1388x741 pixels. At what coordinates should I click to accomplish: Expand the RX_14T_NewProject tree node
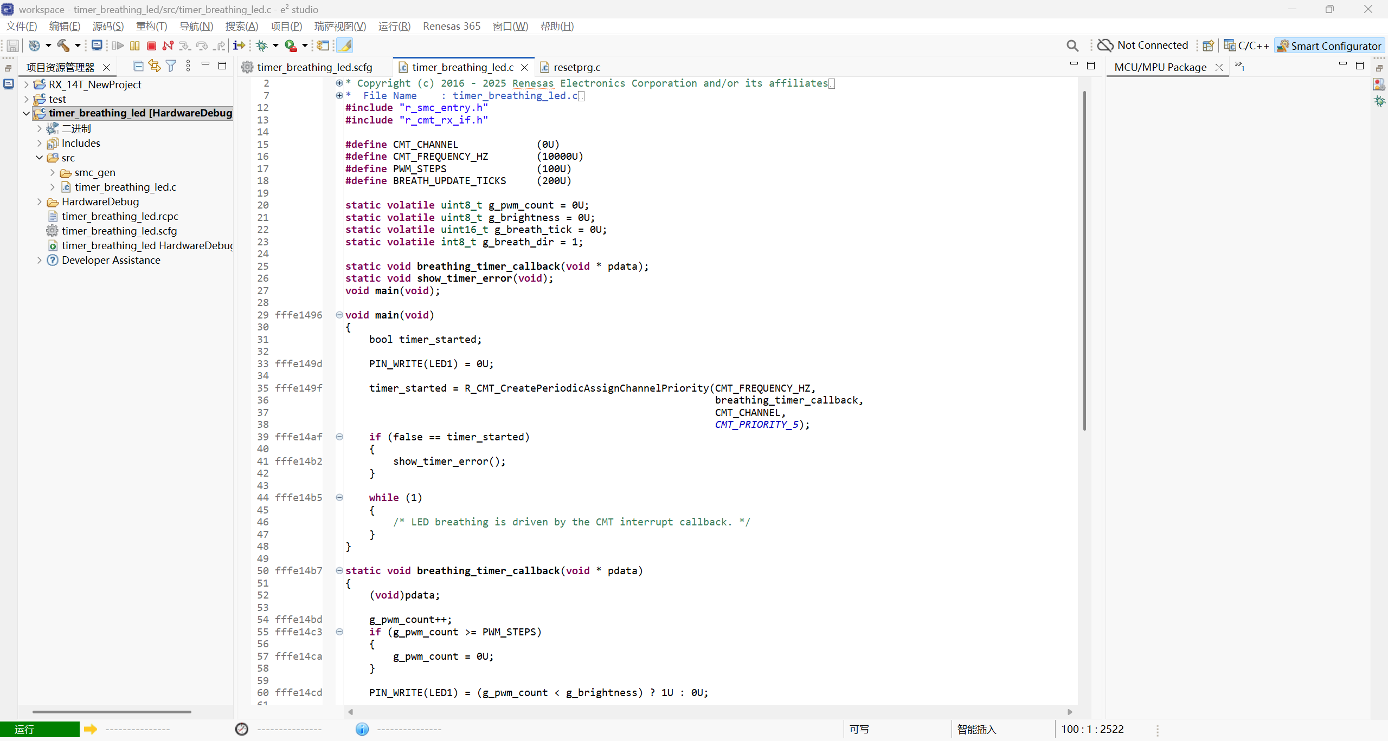[x=26, y=84]
